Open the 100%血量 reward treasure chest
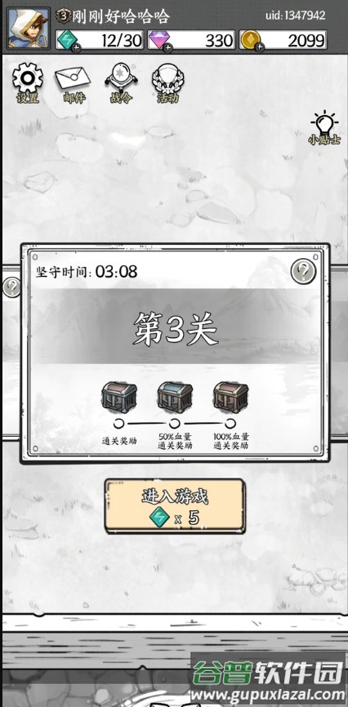Viewport: 348px width, 707px height. point(231,398)
